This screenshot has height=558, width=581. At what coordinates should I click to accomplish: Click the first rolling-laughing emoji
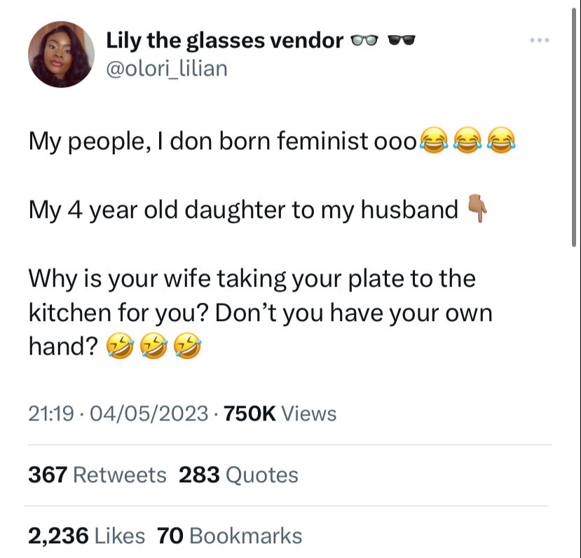coord(120,346)
